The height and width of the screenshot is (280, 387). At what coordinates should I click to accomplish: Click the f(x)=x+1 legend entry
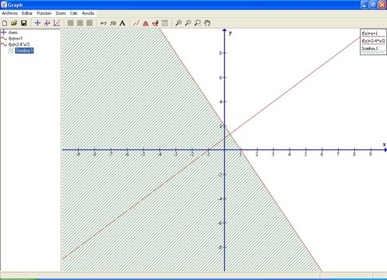tap(370, 33)
